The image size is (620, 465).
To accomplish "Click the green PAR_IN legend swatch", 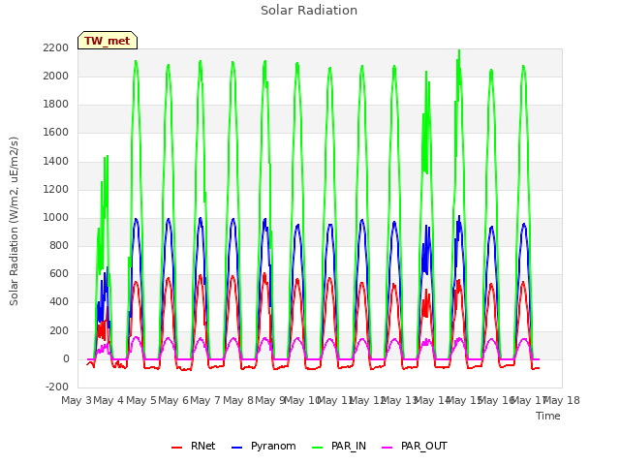I will (x=318, y=447).
